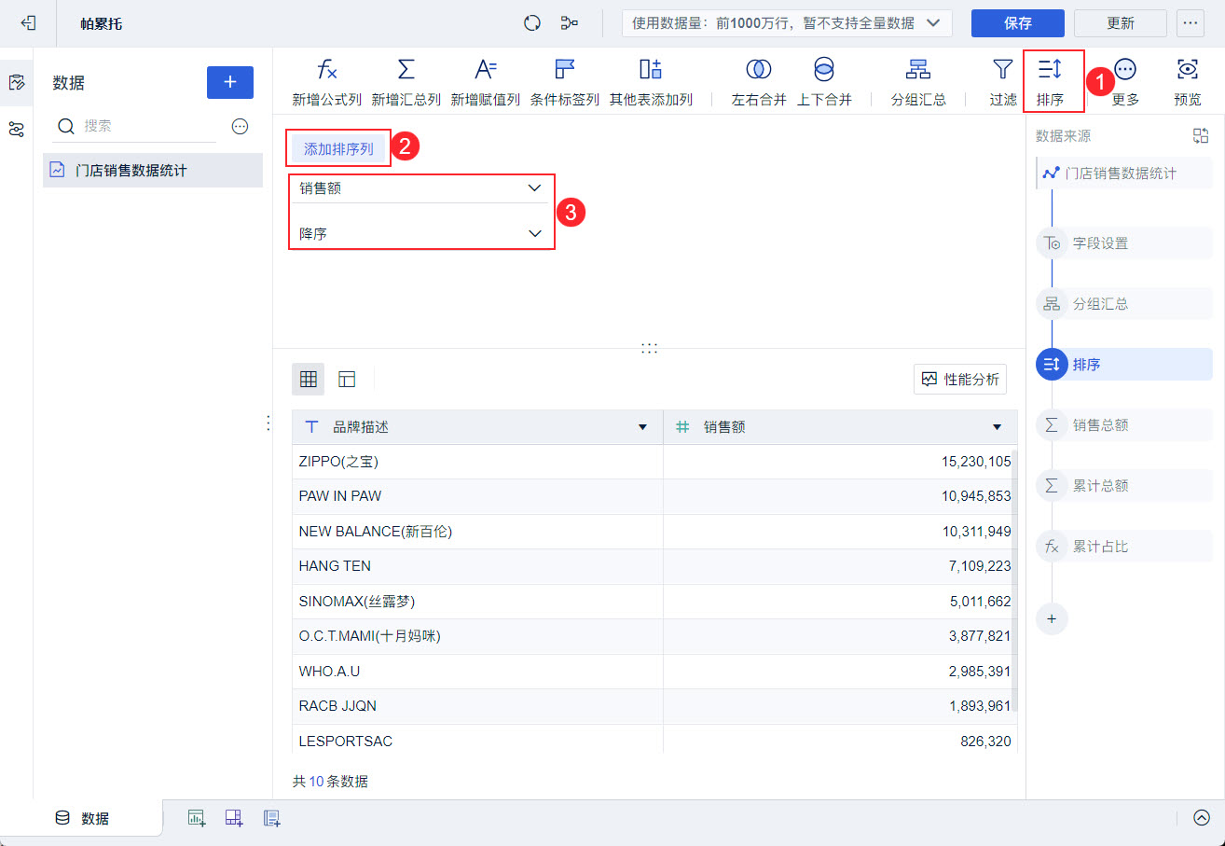Open more options beside the search box
The image size is (1225, 846).
tap(240, 126)
